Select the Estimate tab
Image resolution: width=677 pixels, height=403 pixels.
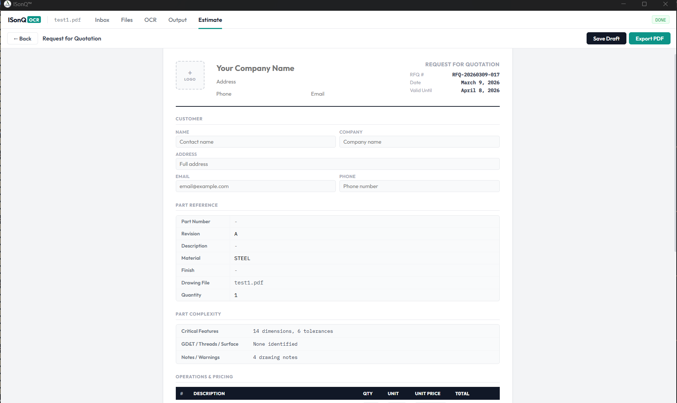[x=210, y=20]
